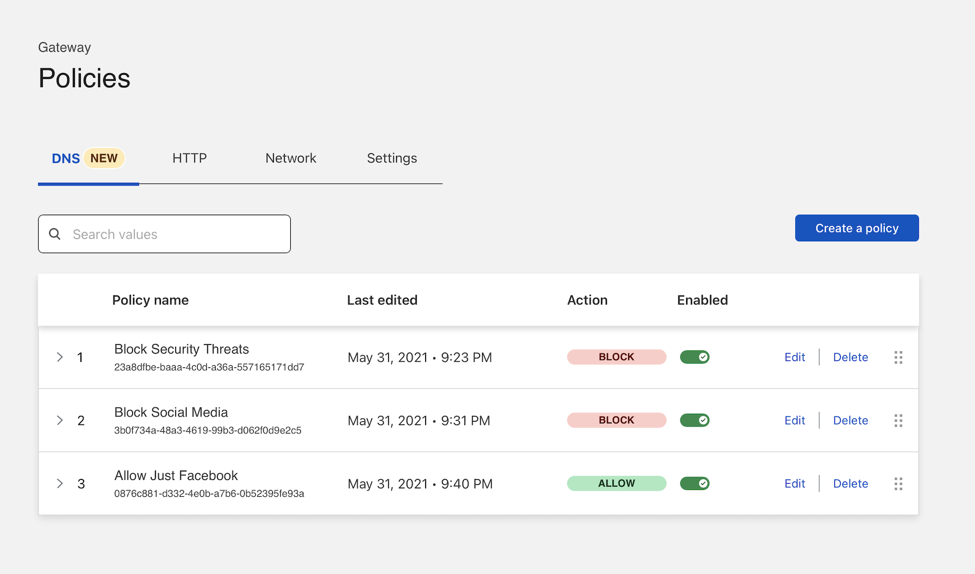
Task: Edit the Allow Just Facebook policy
Action: click(x=794, y=484)
